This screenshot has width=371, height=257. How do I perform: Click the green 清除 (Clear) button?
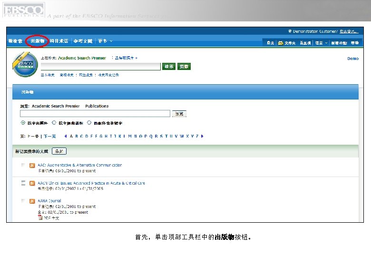pos(184,67)
